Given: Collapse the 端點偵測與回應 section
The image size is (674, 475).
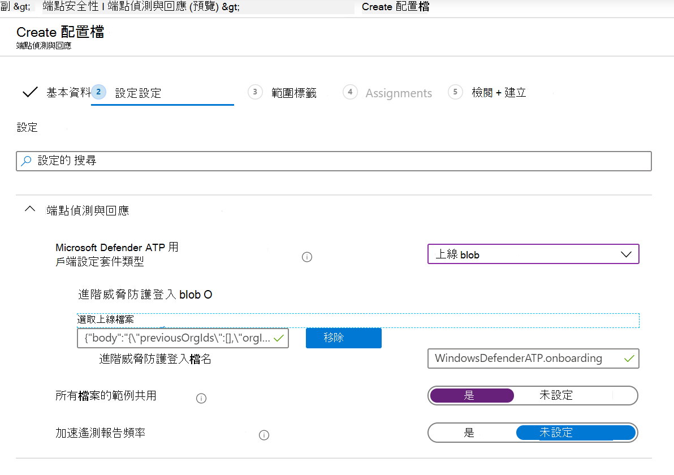Looking at the screenshot, I should pos(29,209).
